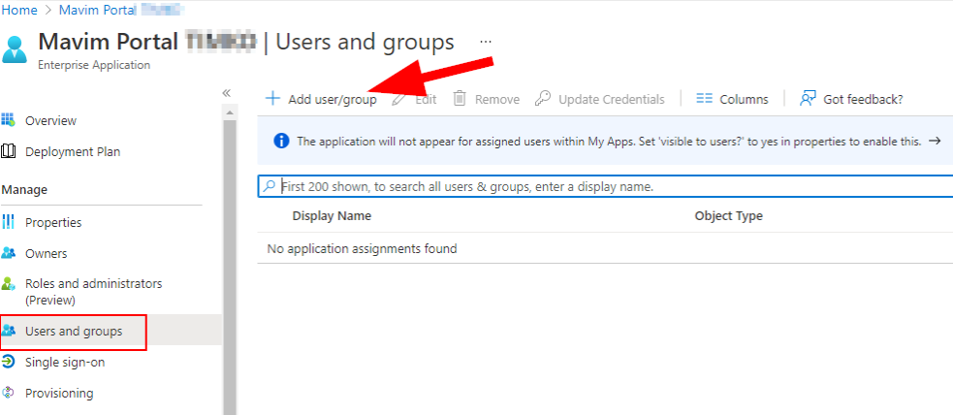This screenshot has width=953, height=415.
Task: Click the Remove trash can icon
Action: pyautogui.click(x=461, y=99)
